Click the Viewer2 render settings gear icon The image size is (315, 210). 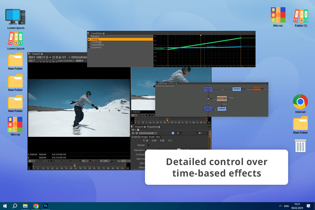pyautogui.click(x=57, y=57)
